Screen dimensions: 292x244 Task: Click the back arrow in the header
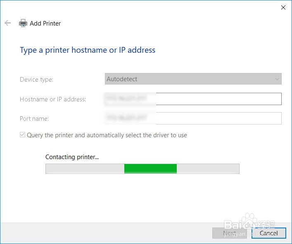tap(7, 23)
